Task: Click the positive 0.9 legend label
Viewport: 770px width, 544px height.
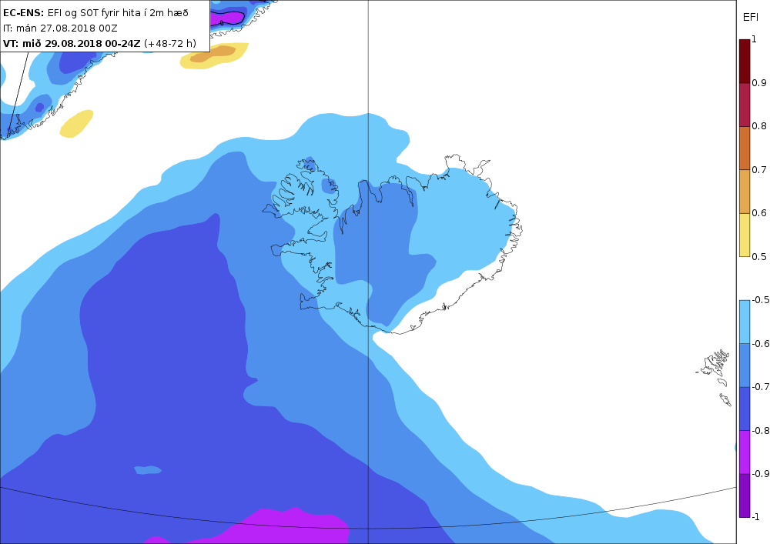Action: 759,83
